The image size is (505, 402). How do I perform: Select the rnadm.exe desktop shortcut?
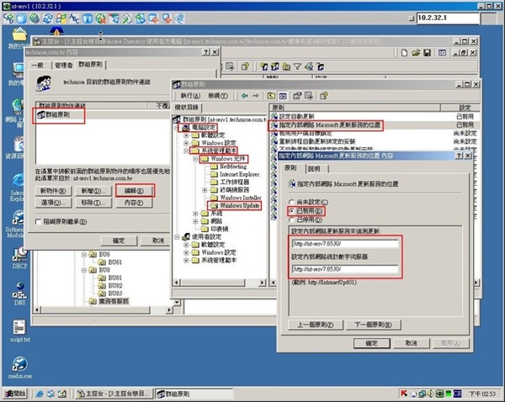[19, 368]
